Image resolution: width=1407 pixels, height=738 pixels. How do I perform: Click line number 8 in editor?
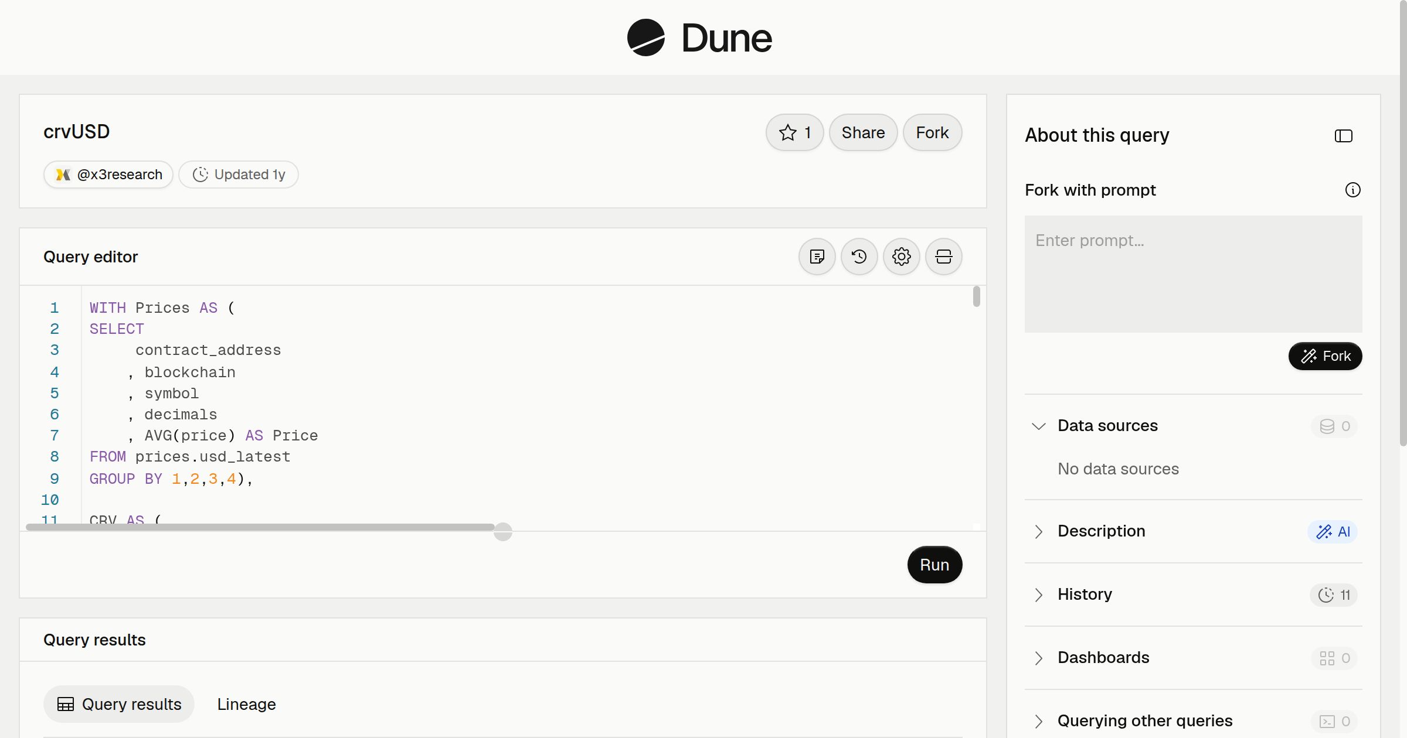pyautogui.click(x=54, y=457)
